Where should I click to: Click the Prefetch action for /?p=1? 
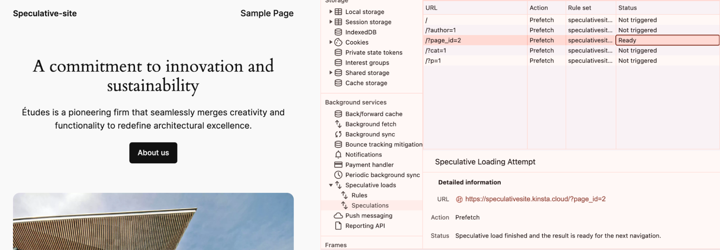coord(542,61)
